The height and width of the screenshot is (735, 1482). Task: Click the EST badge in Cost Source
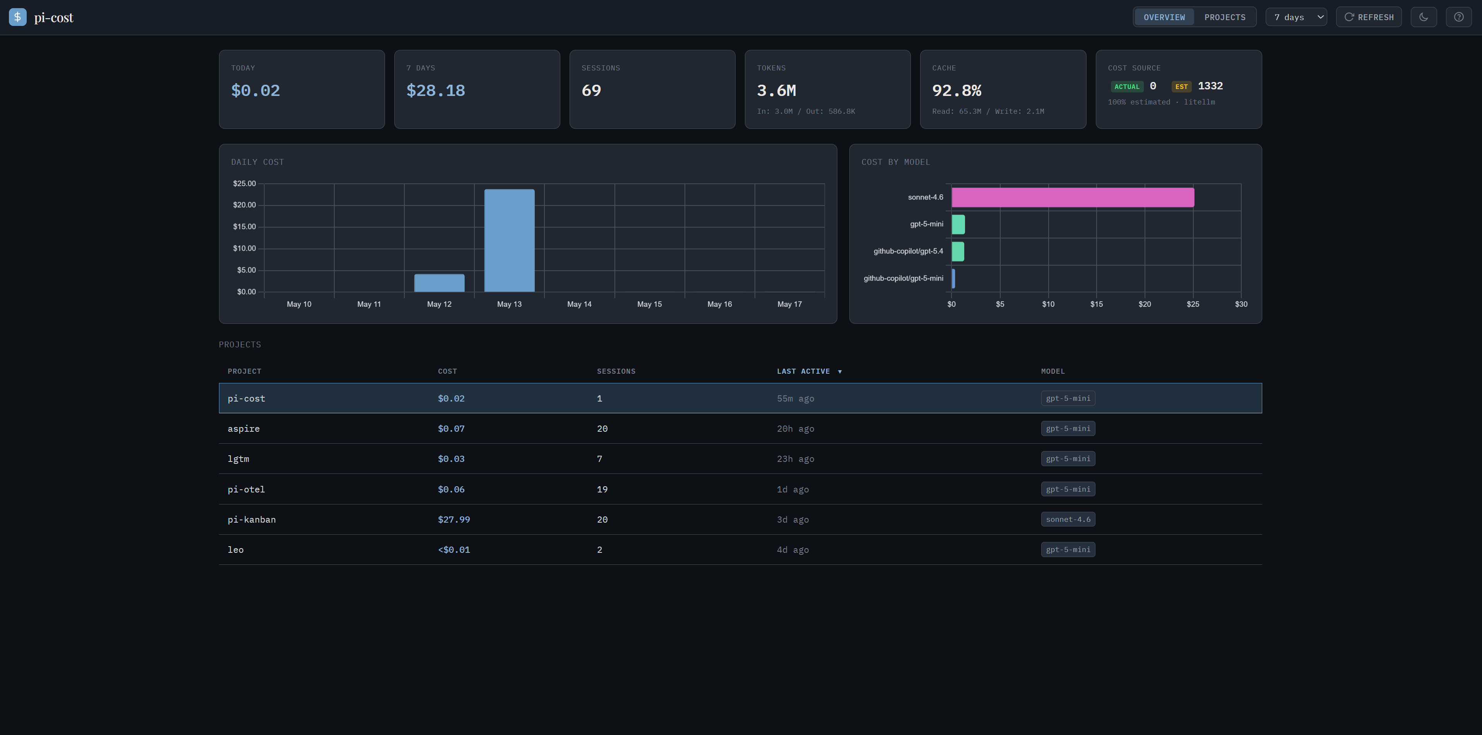pos(1181,87)
